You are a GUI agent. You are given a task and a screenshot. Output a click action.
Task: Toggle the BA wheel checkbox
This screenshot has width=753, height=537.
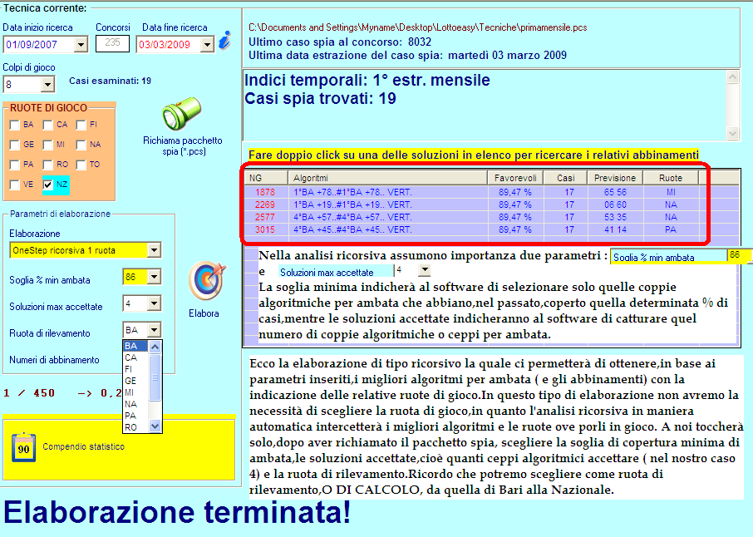tap(14, 125)
